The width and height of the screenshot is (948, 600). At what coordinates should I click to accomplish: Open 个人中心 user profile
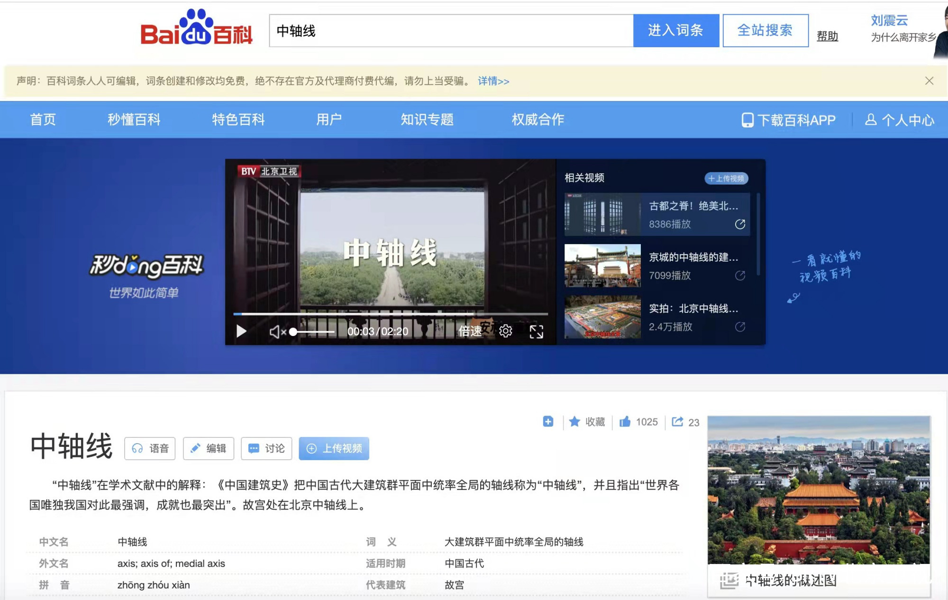click(x=900, y=120)
